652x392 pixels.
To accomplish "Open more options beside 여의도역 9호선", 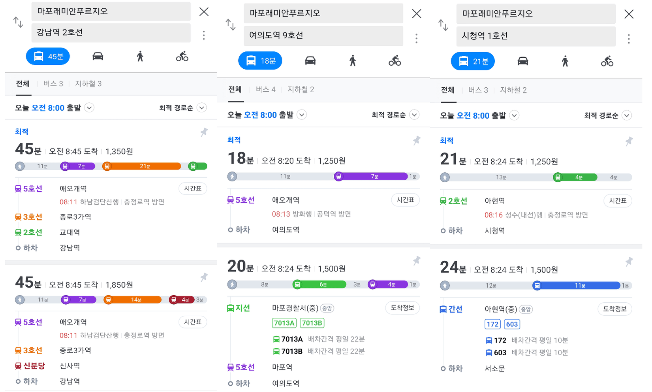I will 416,38.
